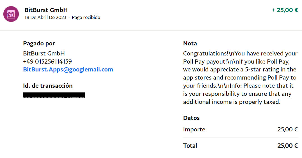Click the Pago recibido status text
The image size is (302, 158).
pyautogui.click(x=86, y=18)
